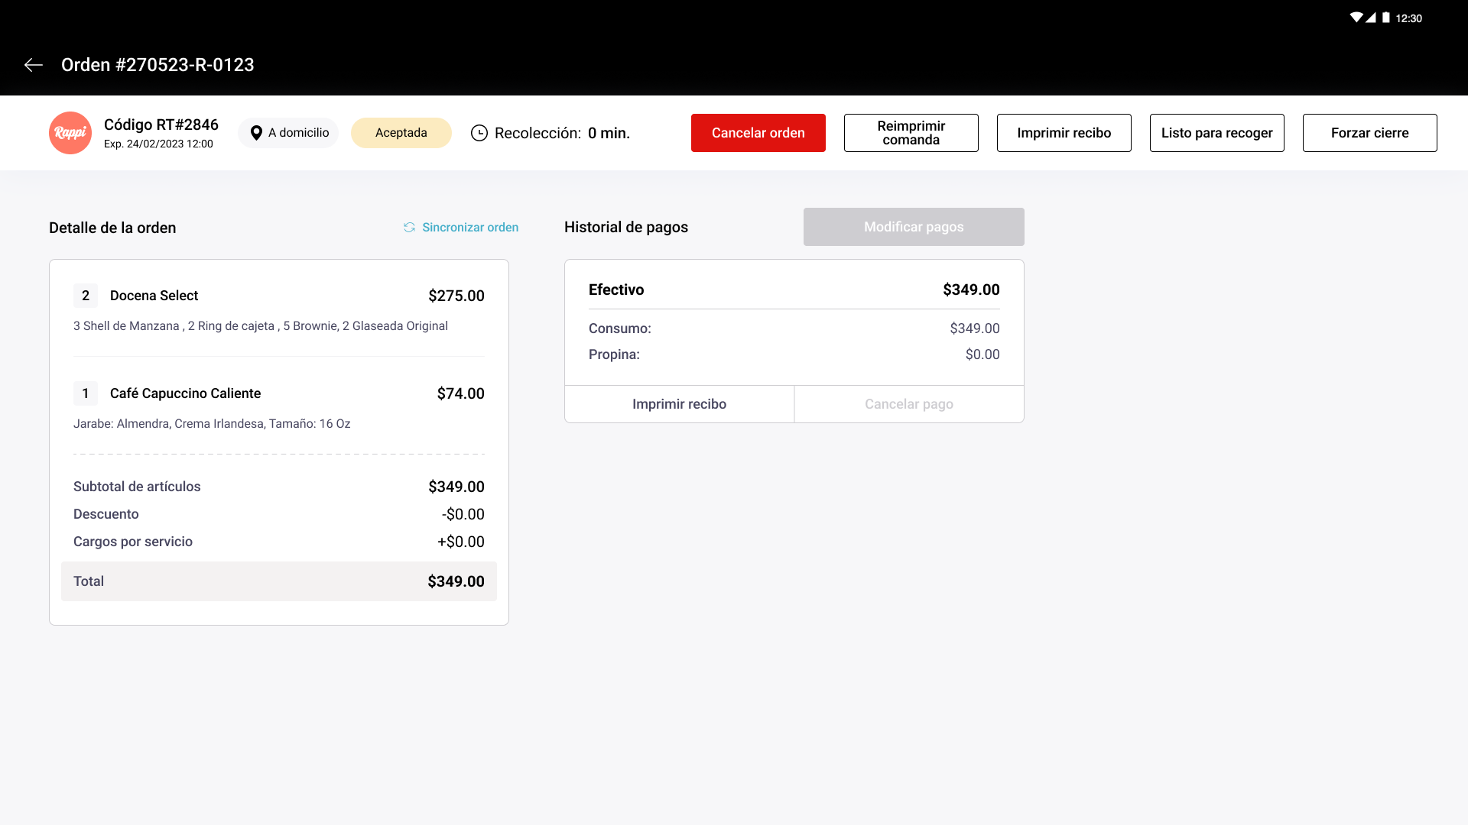Click Código RT#2846 text
Viewport: 1468px width, 825px height.
click(161, 125)
